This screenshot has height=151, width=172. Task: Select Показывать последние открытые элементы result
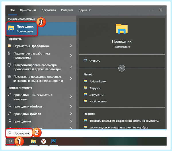41,79
